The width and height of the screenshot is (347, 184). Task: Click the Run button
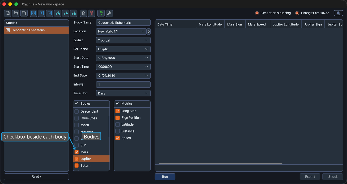pyautogui.click(x=165, y=177)
